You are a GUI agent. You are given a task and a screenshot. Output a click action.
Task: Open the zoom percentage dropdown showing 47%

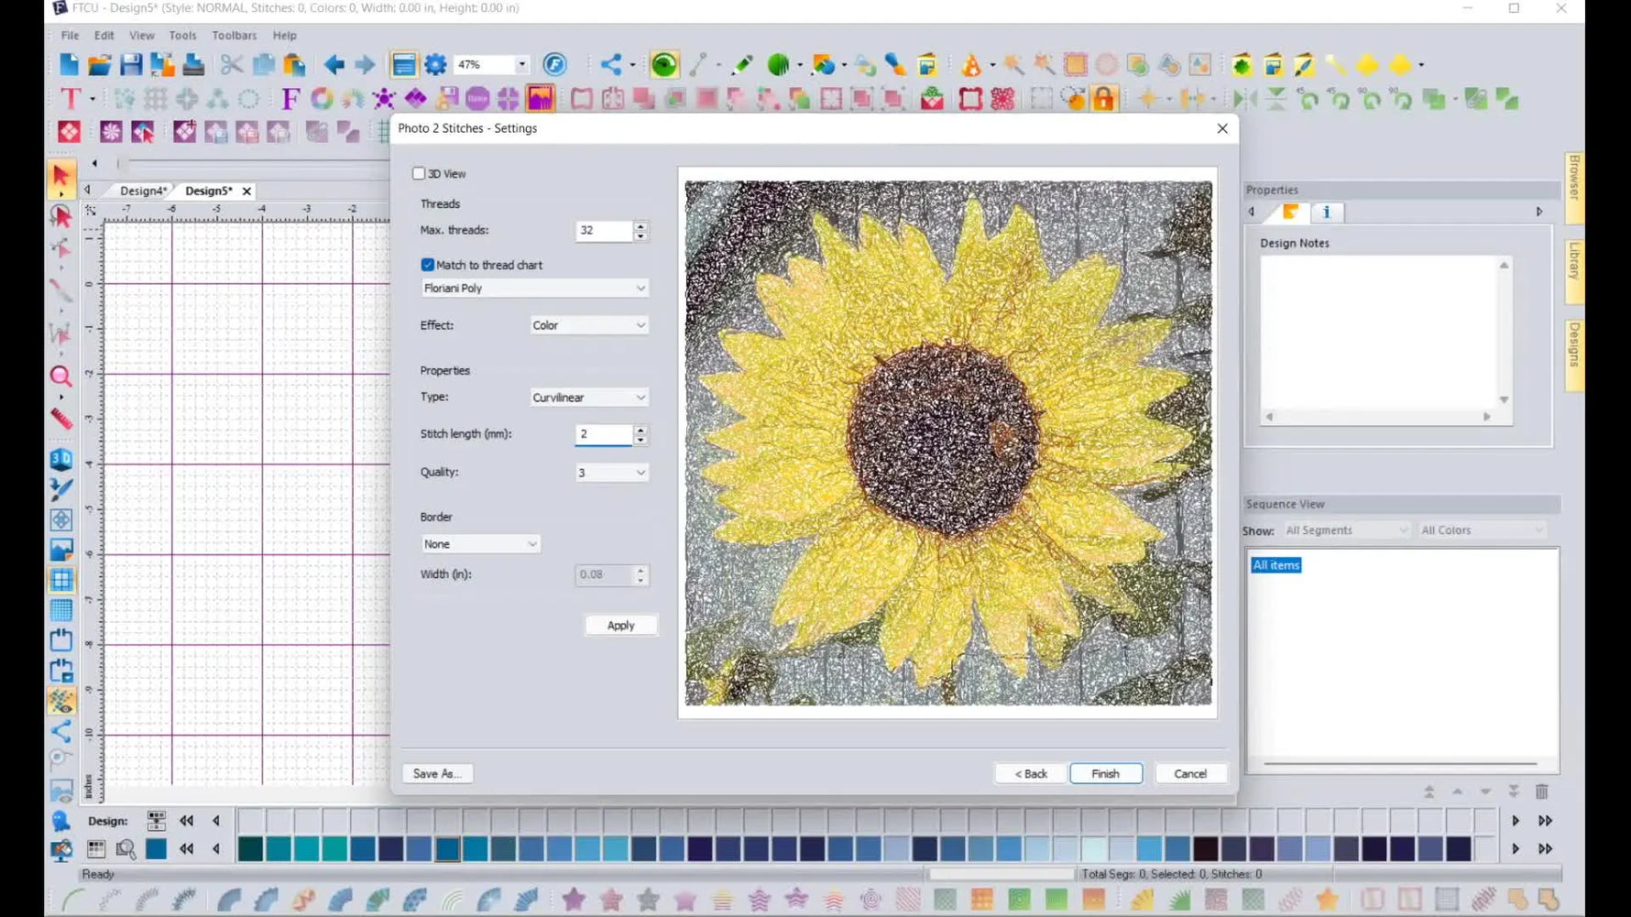click(521, 64)
